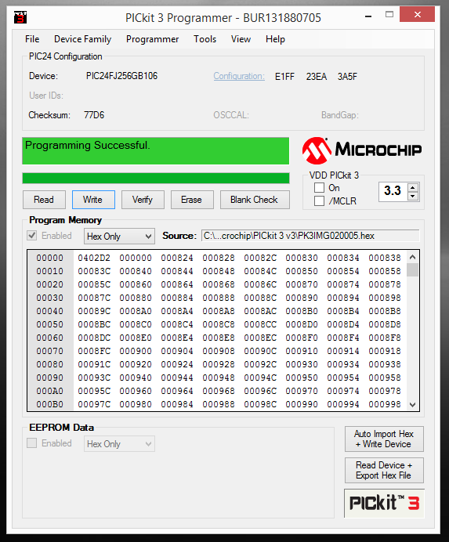
Task: Maximize the PICkit 3 Programmer window
Action: point(389,15)
